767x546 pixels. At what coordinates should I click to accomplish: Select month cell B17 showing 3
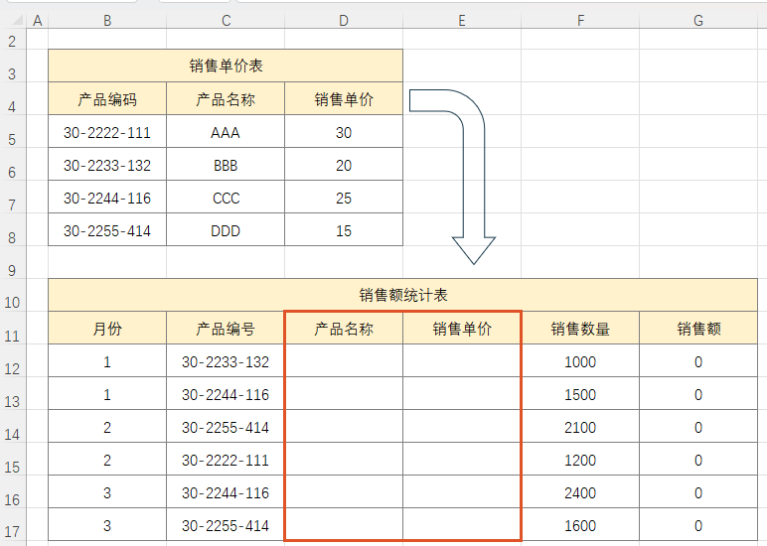tap(107, 525)
